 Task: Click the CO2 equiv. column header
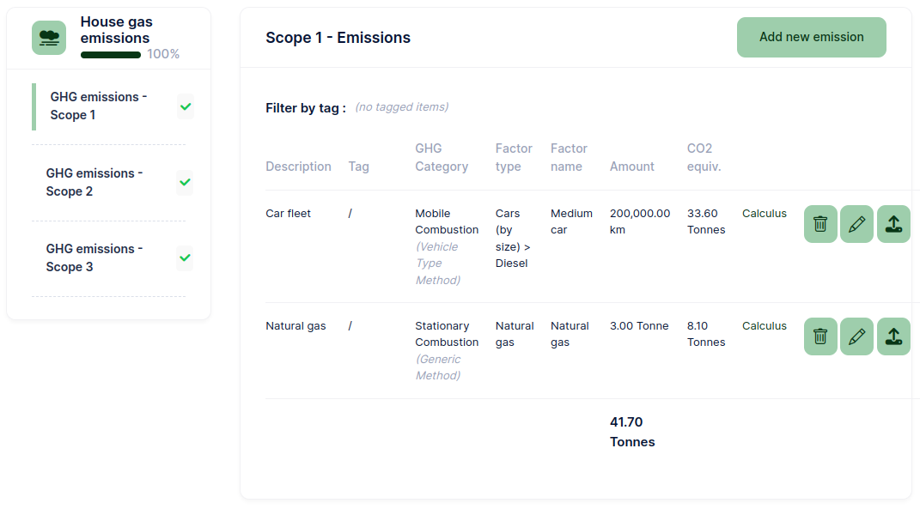coord(704,157)
